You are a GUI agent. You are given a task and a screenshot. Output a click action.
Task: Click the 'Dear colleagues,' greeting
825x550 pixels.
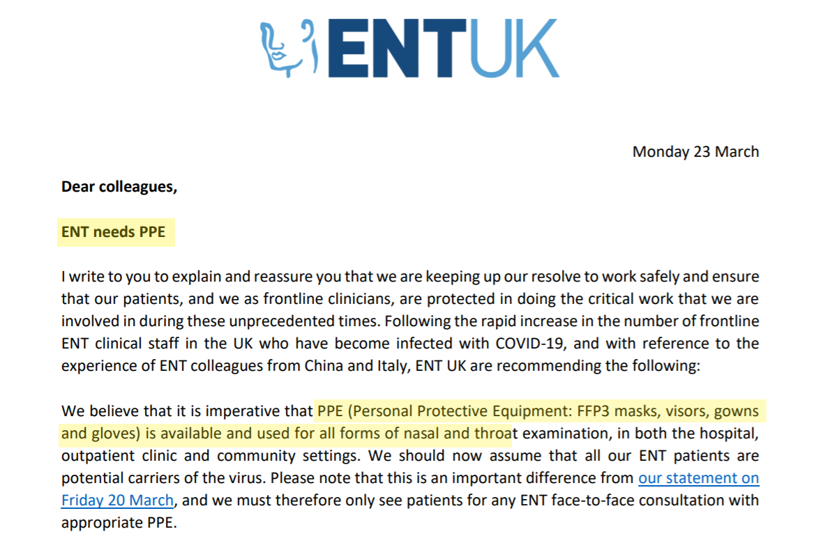click(119, 187)
